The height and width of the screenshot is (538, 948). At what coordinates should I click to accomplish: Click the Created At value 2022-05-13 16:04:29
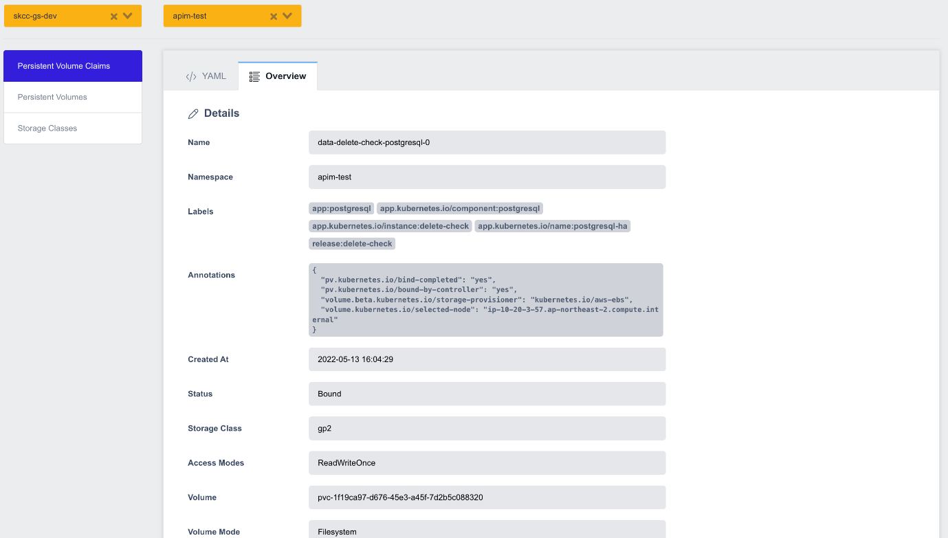pos(487,359)
